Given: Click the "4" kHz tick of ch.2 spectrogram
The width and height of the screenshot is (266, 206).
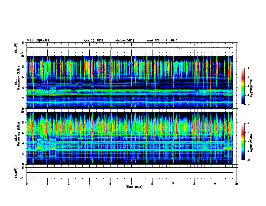Looking at the screenshot, I should tap(24, 143).
